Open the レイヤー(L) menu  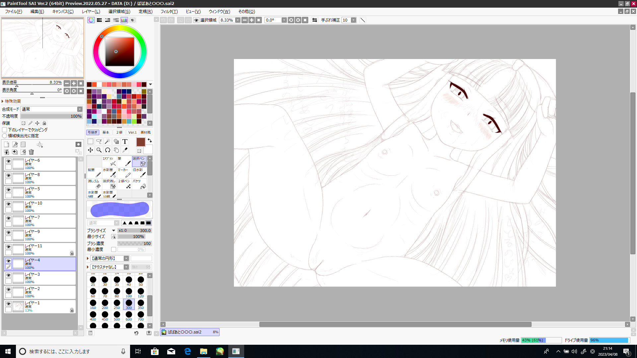pyautogui.click(x=91, y=12)
